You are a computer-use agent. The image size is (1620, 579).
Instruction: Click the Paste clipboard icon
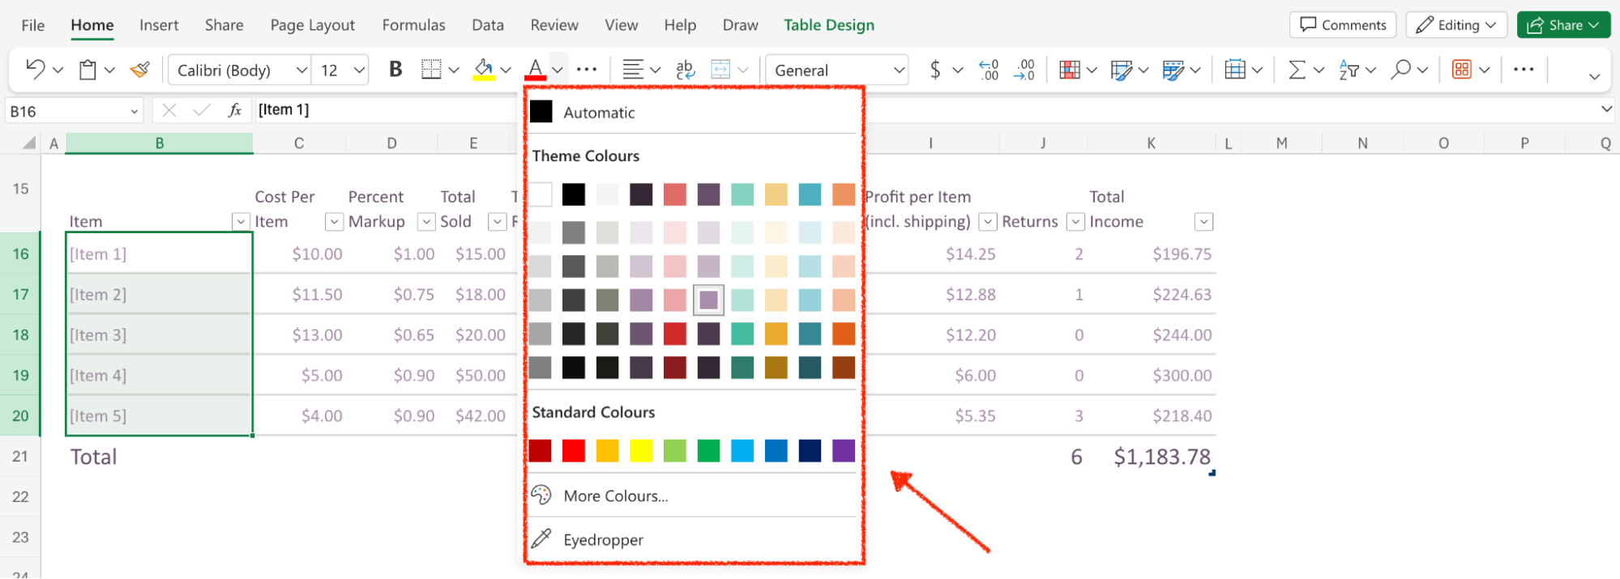point(88,70)
